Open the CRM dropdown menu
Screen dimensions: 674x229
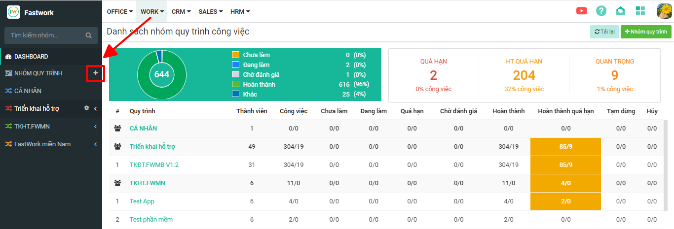(x=181, y=11)
